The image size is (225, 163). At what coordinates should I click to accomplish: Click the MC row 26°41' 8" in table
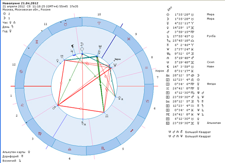(x=184, y=115)
